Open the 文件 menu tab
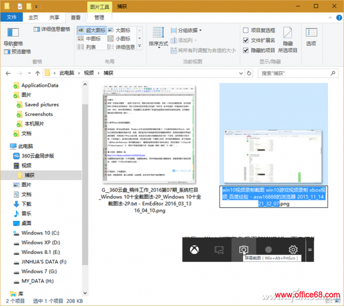 12,18
